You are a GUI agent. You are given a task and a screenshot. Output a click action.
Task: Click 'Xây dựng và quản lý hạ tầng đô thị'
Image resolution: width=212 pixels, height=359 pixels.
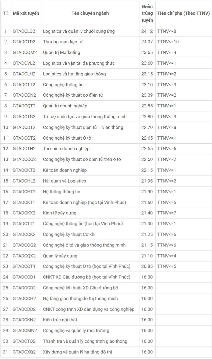[79, 352]
